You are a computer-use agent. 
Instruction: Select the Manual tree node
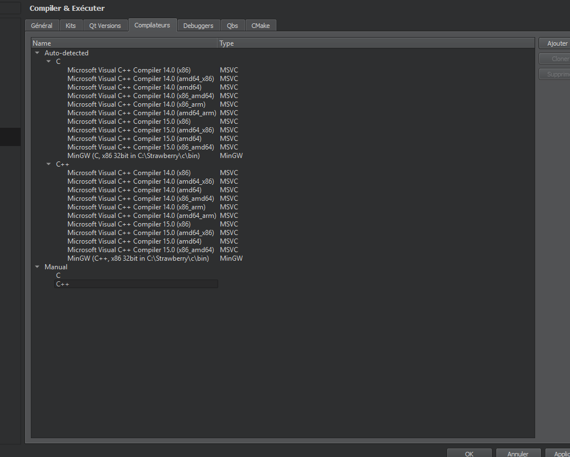click(x=56, y=267)
